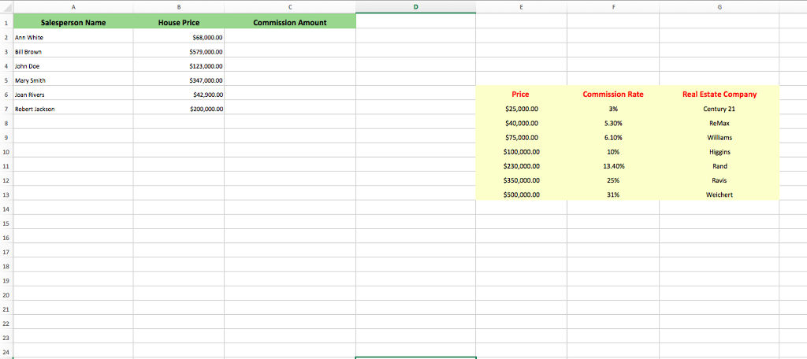The height and width of the screenshot is (359, 807).
Task: Click the Real Estate Company header cell
Action: pyautogui.click(x=719, y=94)
